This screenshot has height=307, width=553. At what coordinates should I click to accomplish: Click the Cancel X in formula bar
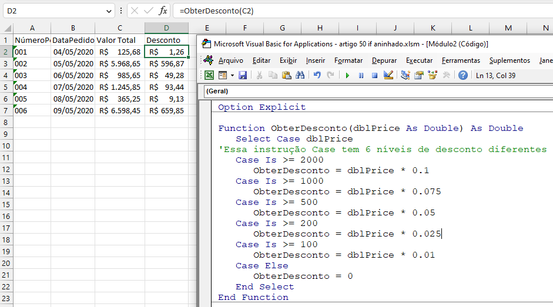135,11
